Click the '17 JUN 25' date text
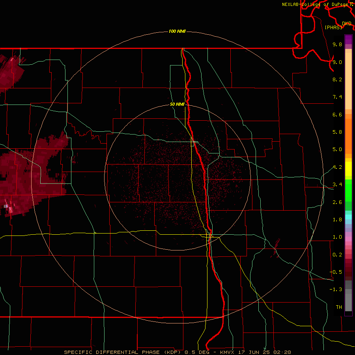The width and height of the screenshot is (355, 355). pos(253,352)
